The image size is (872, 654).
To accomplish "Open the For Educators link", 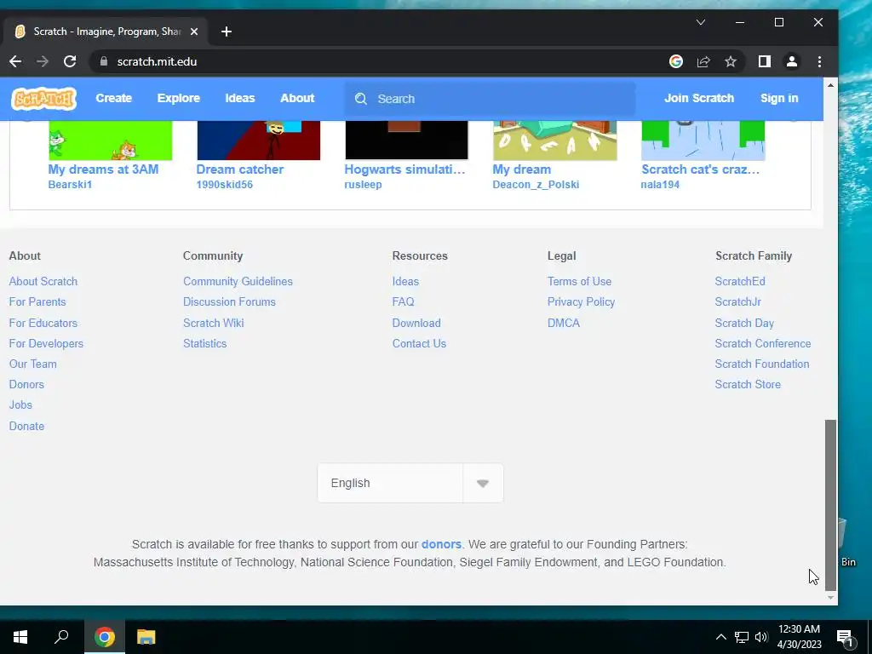I will point(43,323).
